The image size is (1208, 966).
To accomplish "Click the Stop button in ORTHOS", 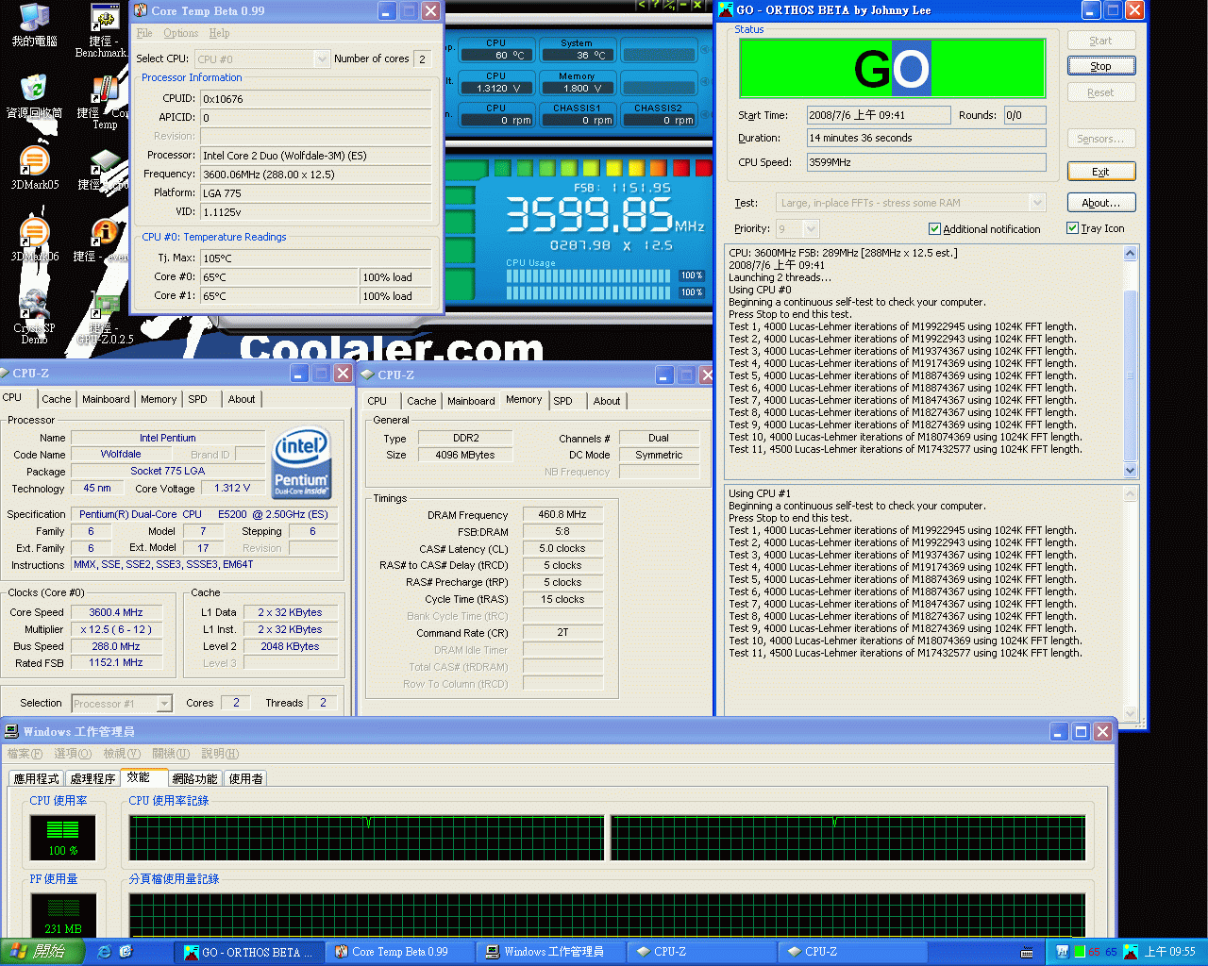I will tap(1100, 66).
